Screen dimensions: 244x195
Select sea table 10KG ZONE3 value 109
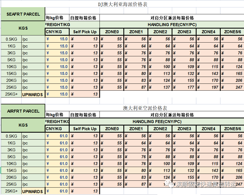(184, 66)
